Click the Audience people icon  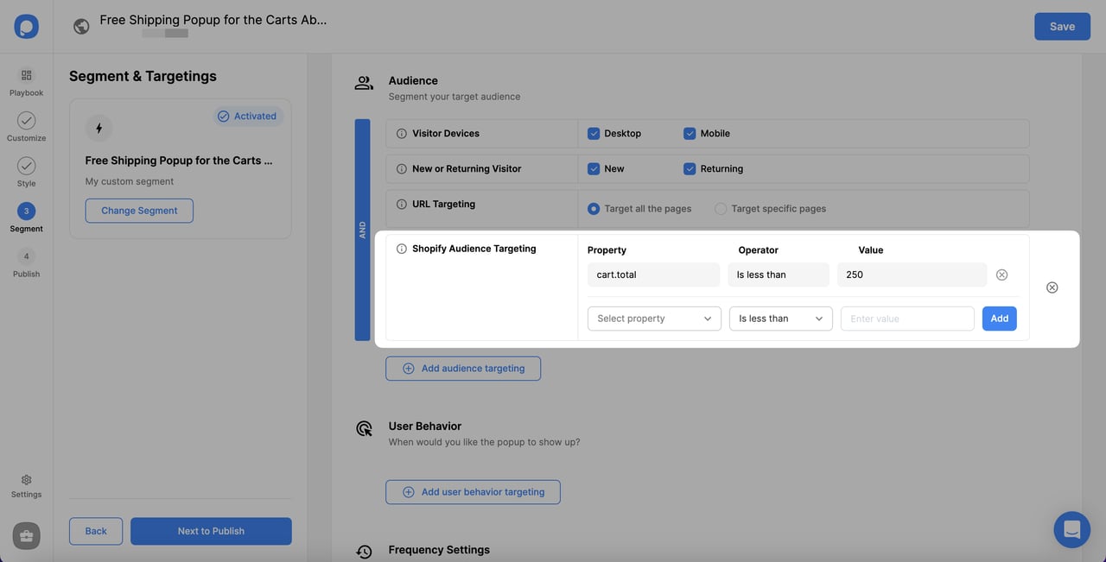[364, 83]
